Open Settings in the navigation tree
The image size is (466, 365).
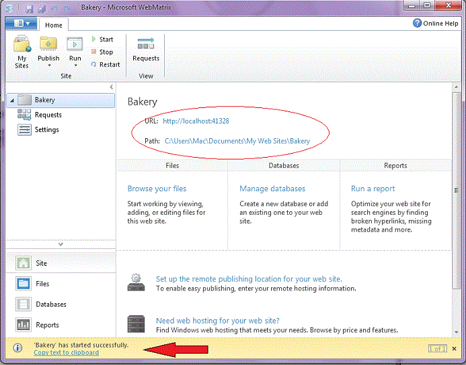[x=38, y=129]
